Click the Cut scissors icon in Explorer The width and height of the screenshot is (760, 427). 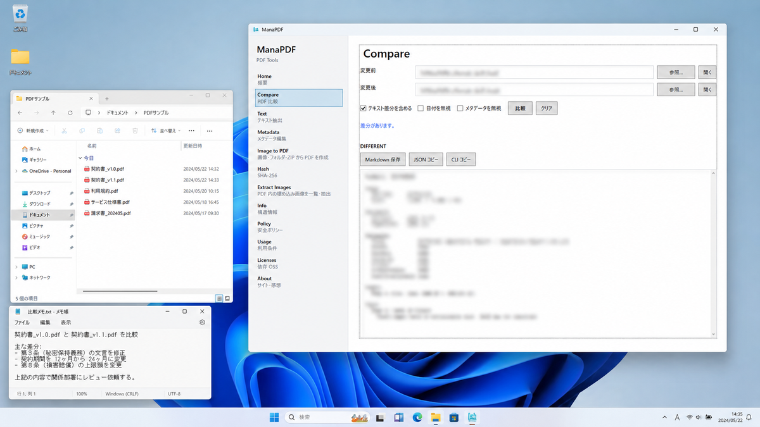pos(64,130)
